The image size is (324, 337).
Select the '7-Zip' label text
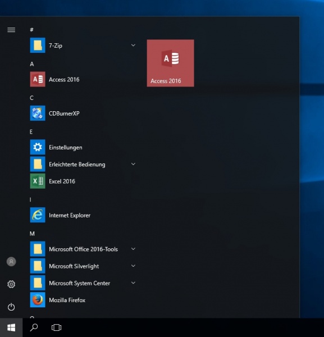56,45
